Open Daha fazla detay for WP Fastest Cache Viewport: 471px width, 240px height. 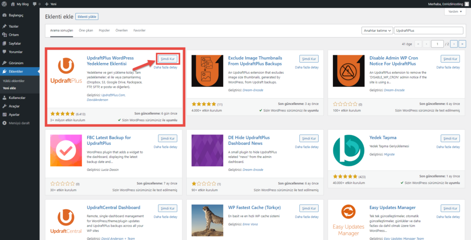tap(307, 217)
